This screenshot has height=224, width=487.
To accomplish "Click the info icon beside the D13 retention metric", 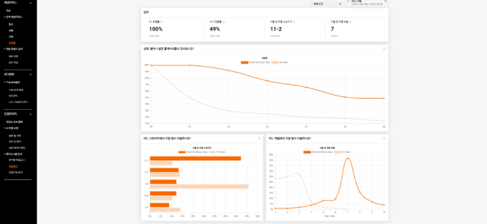I will point(223,22).
